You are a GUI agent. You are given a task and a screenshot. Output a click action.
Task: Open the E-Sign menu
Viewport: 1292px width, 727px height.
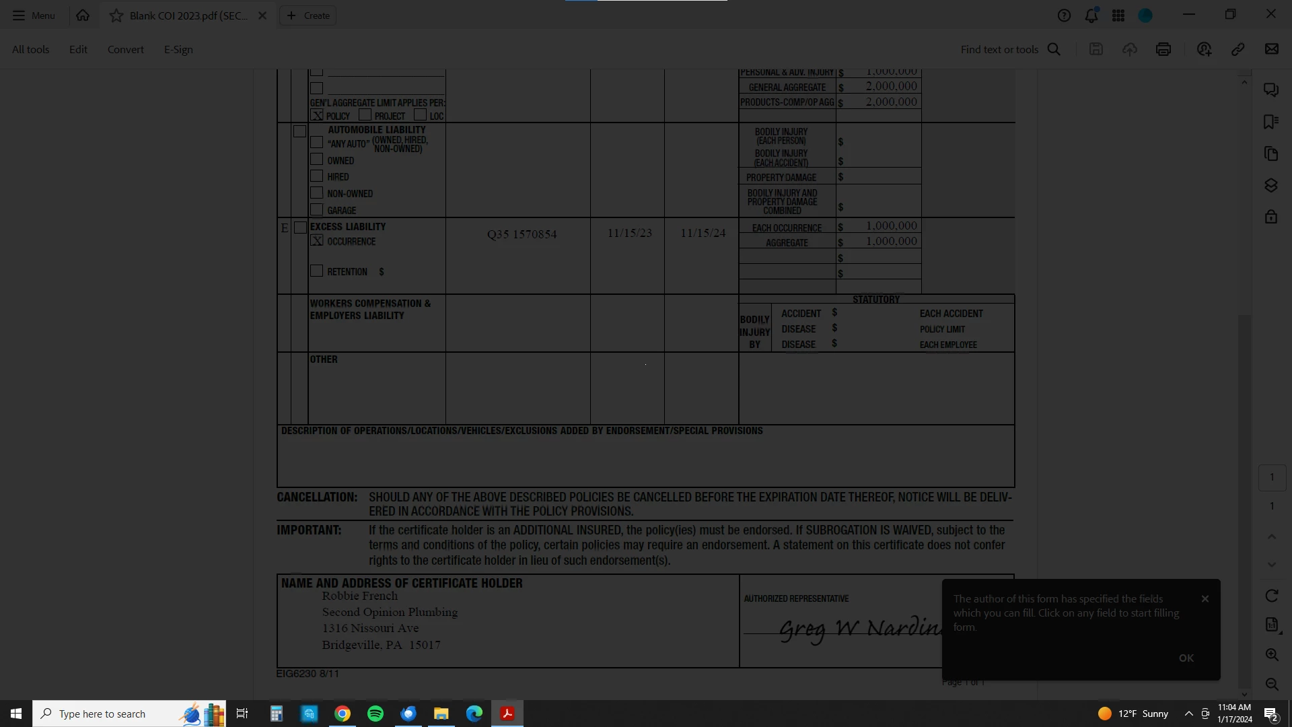[178, 49]
